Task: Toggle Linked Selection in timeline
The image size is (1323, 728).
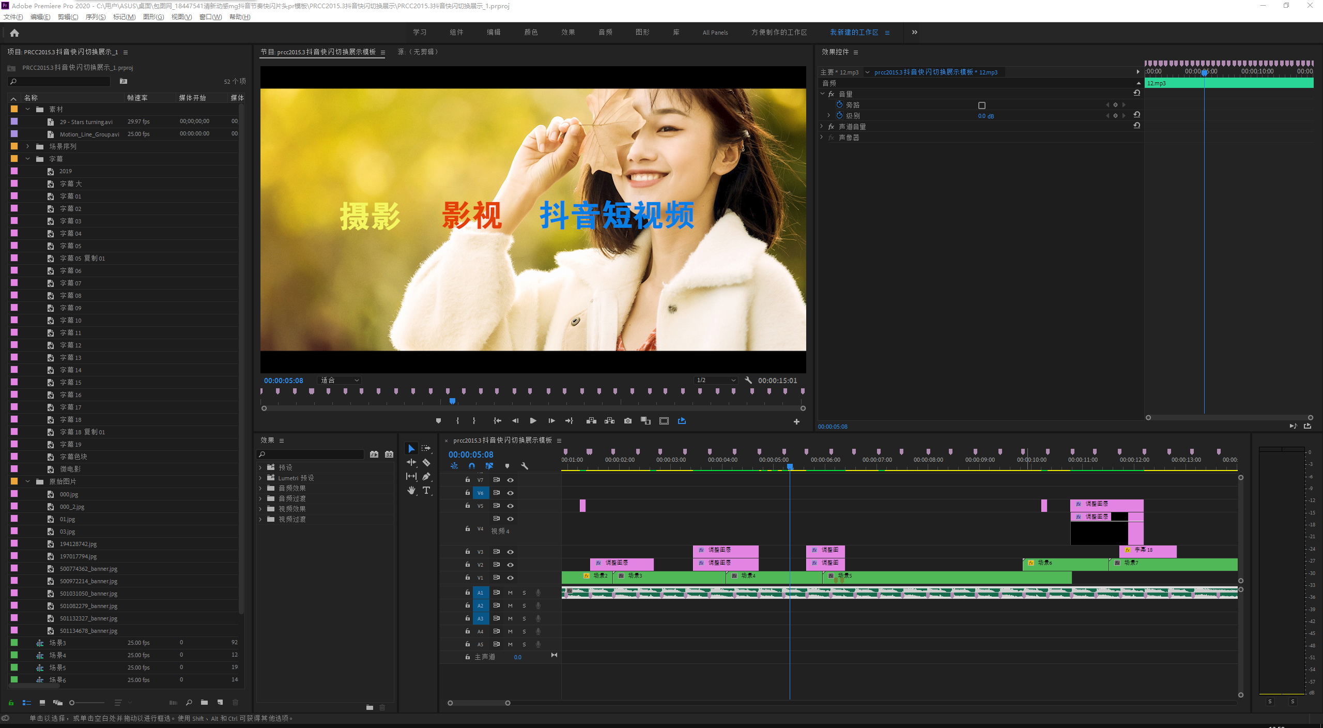Action: (x=489, y=466)
